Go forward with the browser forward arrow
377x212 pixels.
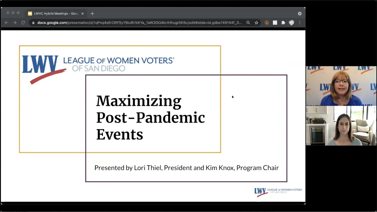point(15,22)
